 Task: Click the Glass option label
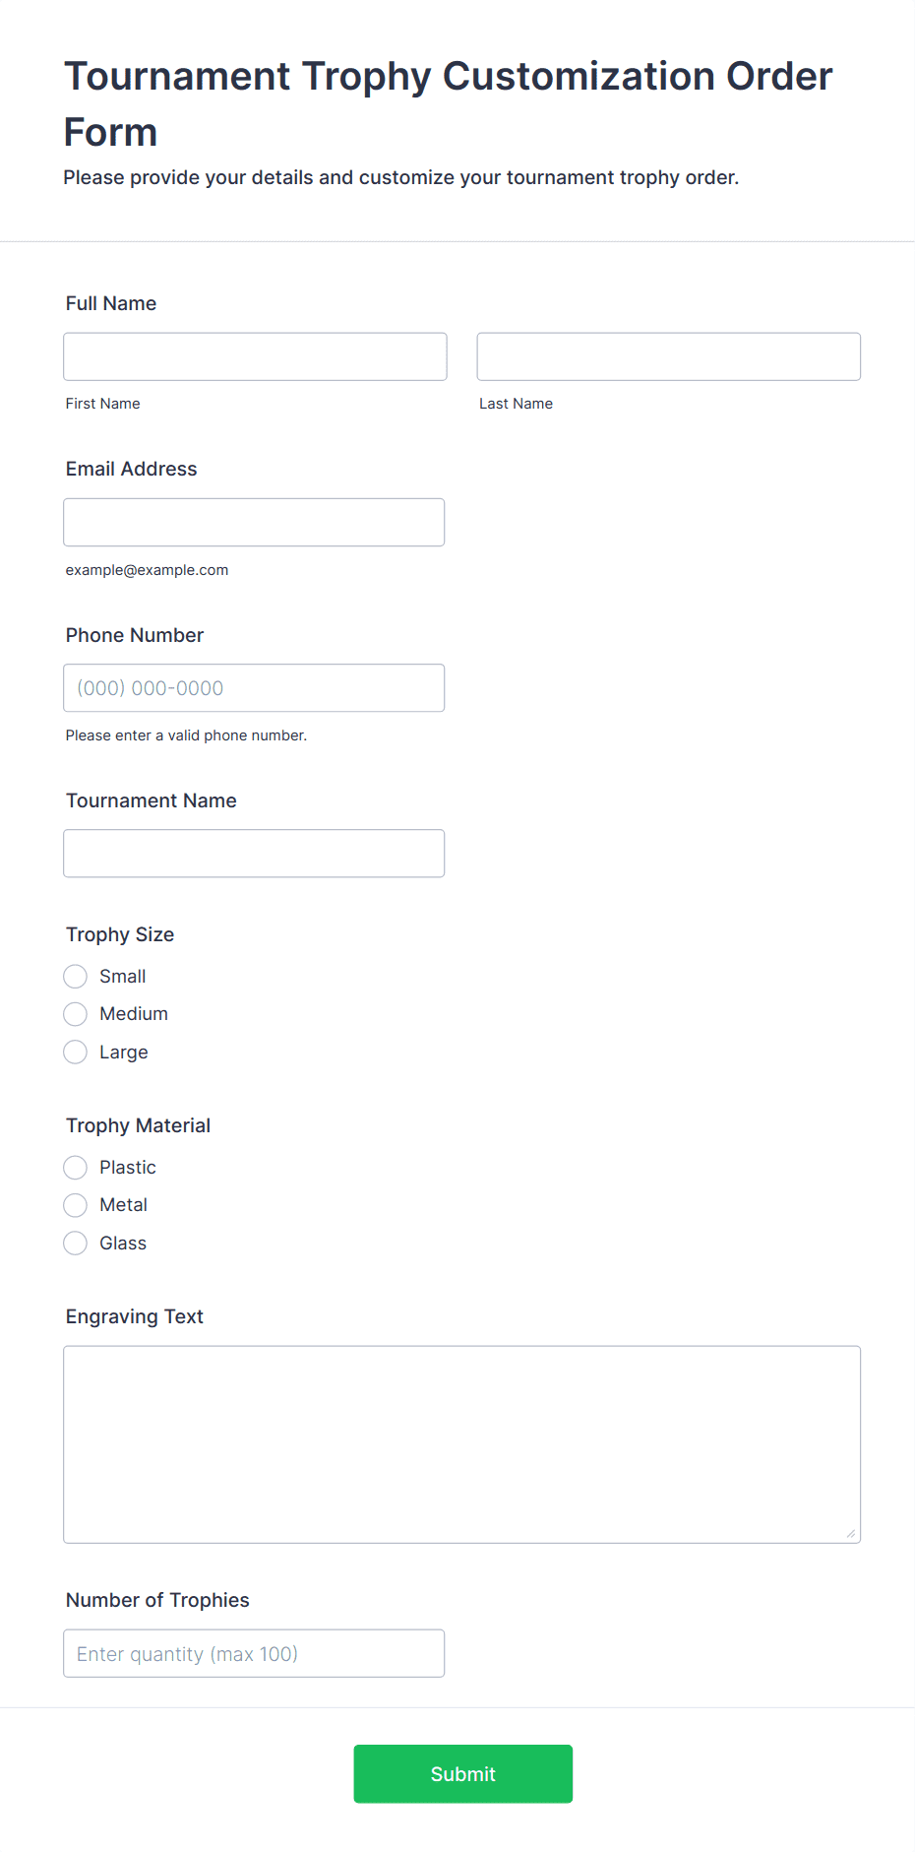click(x=123, y=1244)
